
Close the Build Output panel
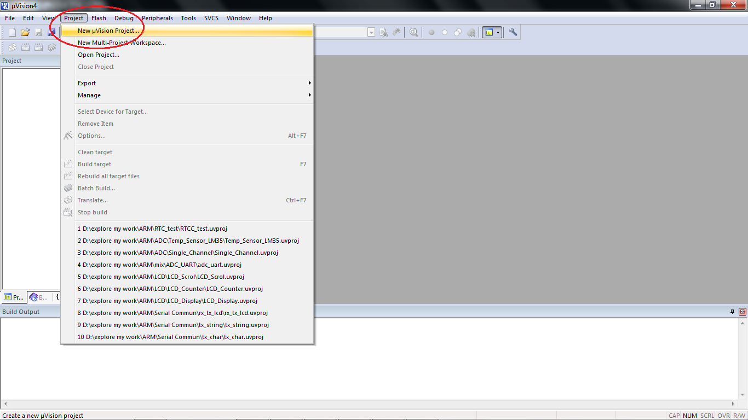click(x=743, y=311)
